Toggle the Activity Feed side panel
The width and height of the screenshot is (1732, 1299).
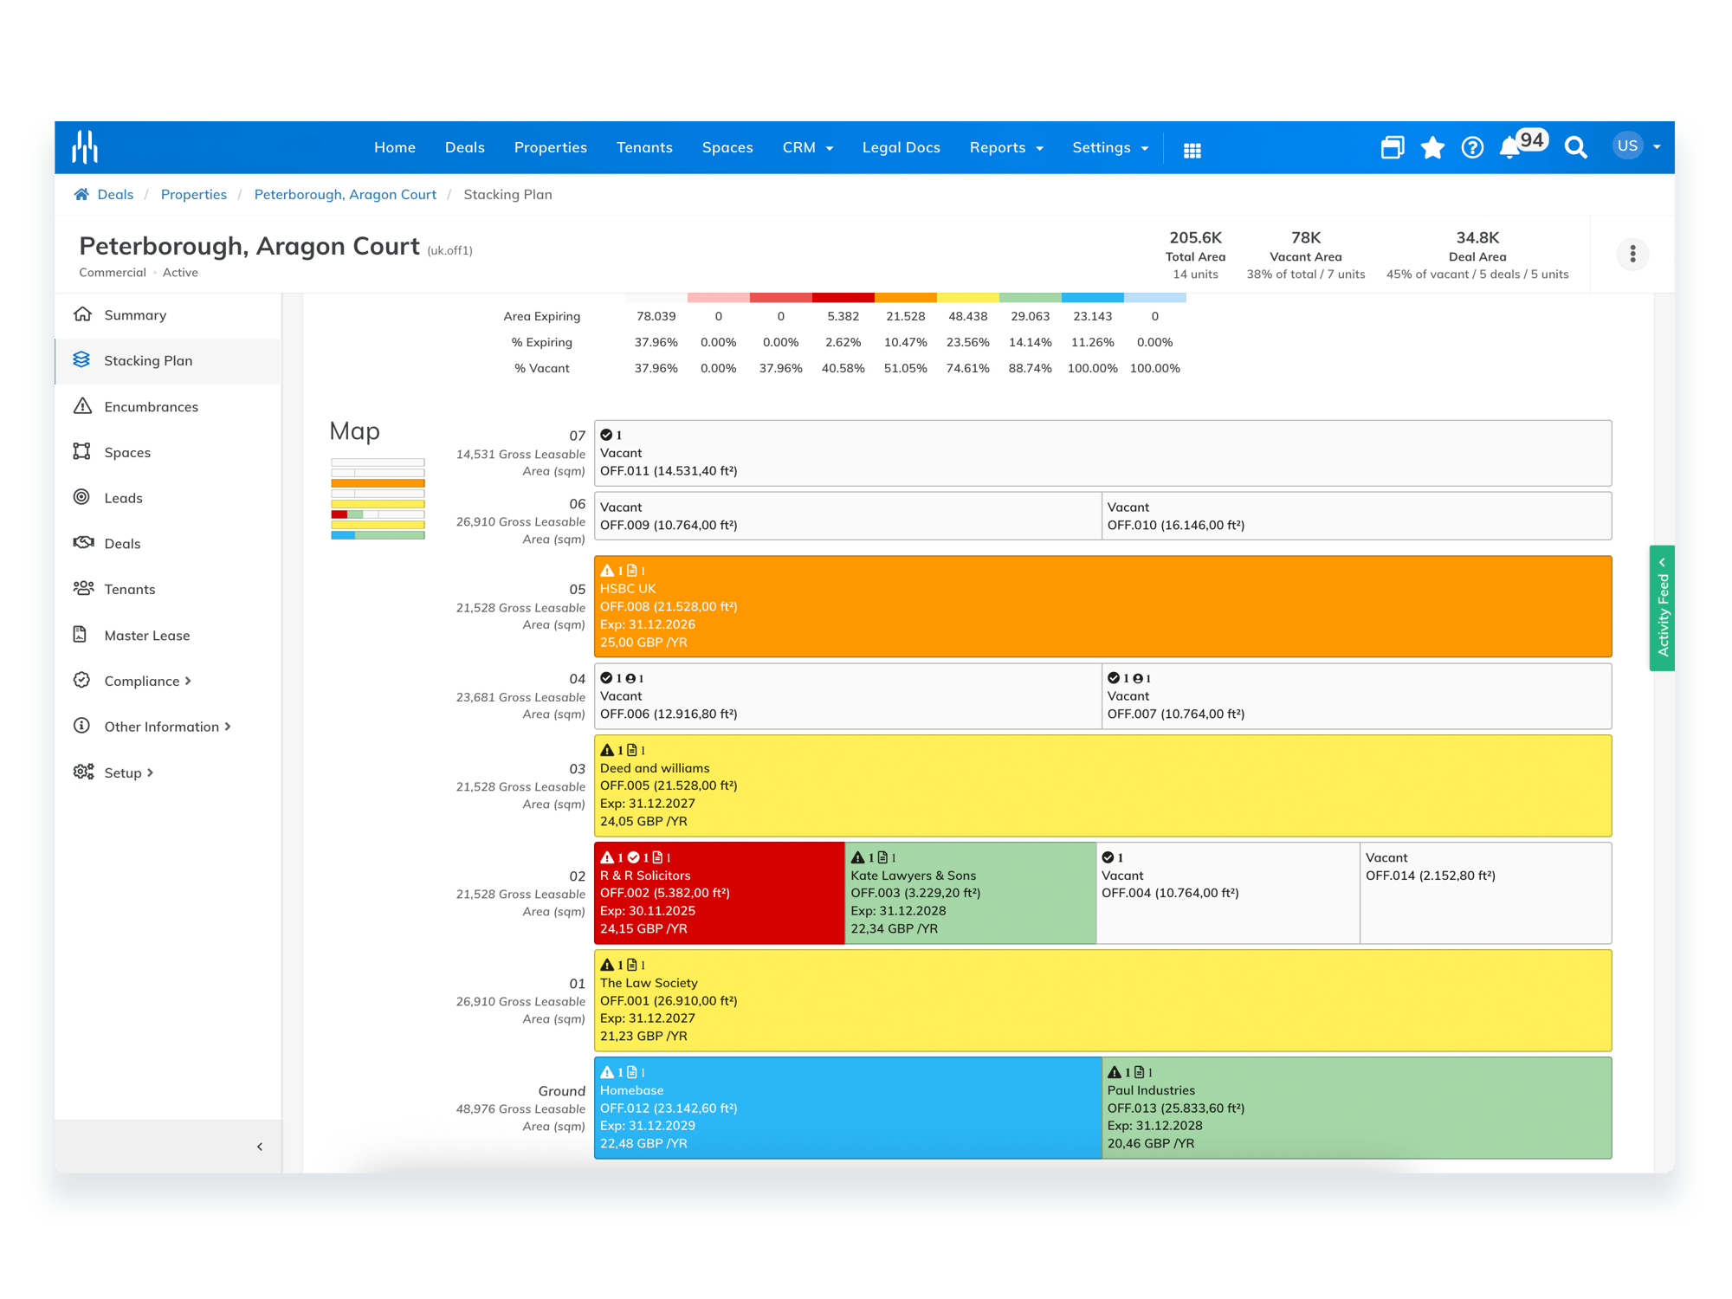point(1662,608)
